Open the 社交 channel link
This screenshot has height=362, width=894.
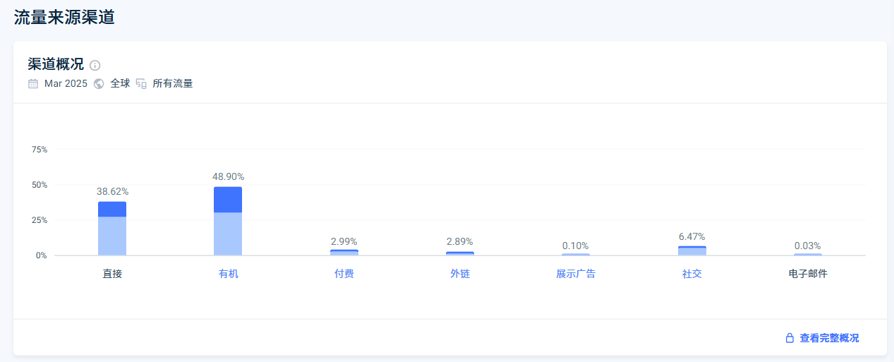click(691, 274)
